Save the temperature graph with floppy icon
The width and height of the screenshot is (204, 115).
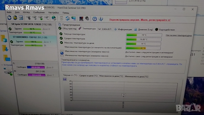point(65,79)
